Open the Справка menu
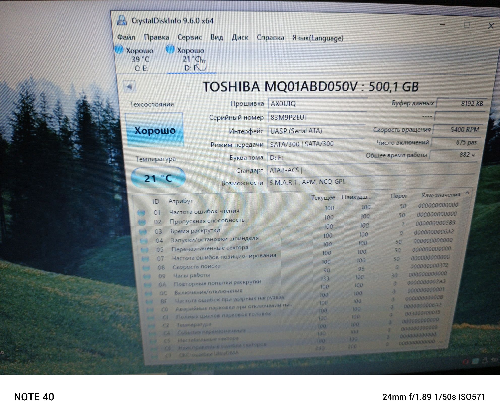The height and width of the screenshot is (419, 500). [270, 38]
